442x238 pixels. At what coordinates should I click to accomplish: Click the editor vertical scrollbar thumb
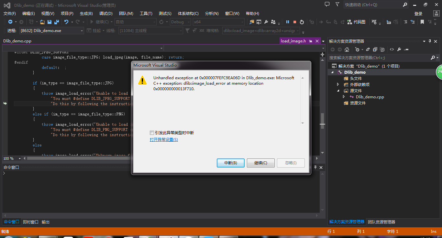coord(322,121)
